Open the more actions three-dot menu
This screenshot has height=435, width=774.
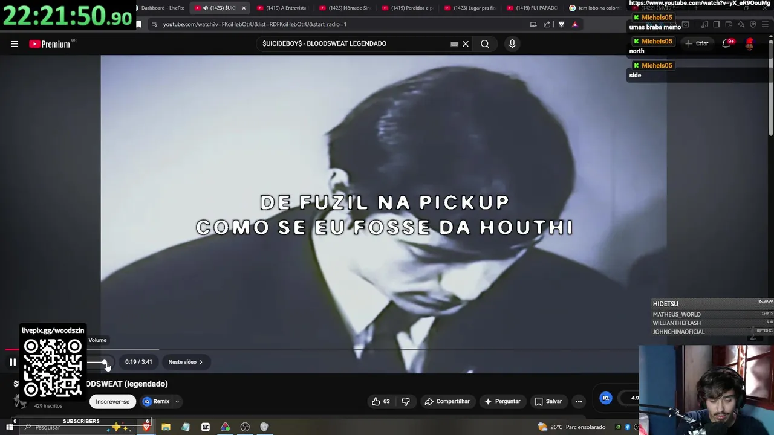[x=579, y=401]
